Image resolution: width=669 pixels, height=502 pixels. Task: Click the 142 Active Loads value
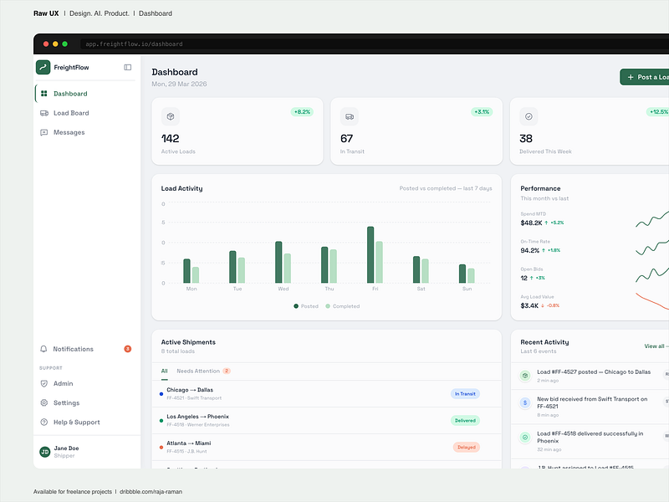pyautogui.click(x=171, y=139)
